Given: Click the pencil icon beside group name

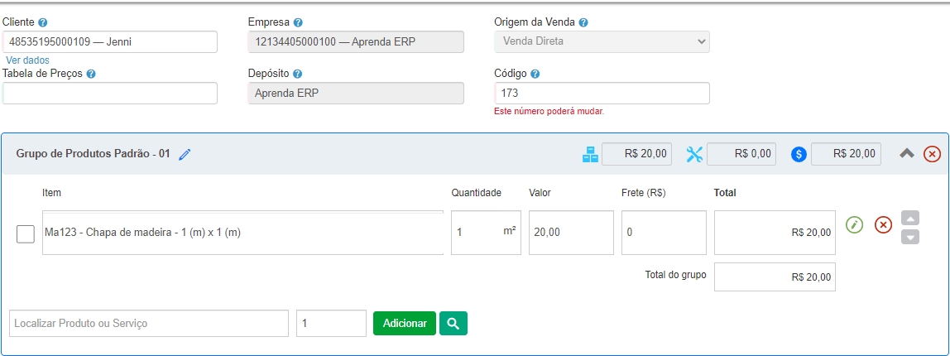Looking at the screenshot, I should [185, 154].
